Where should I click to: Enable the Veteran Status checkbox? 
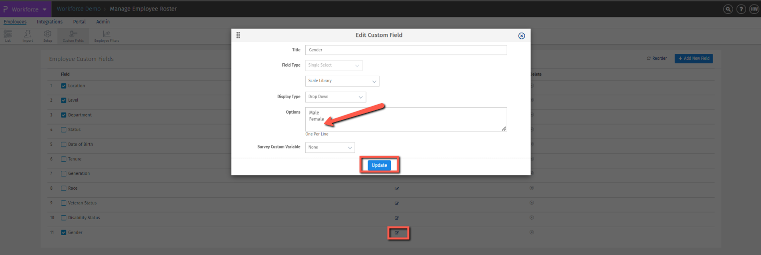pos(63,203)
